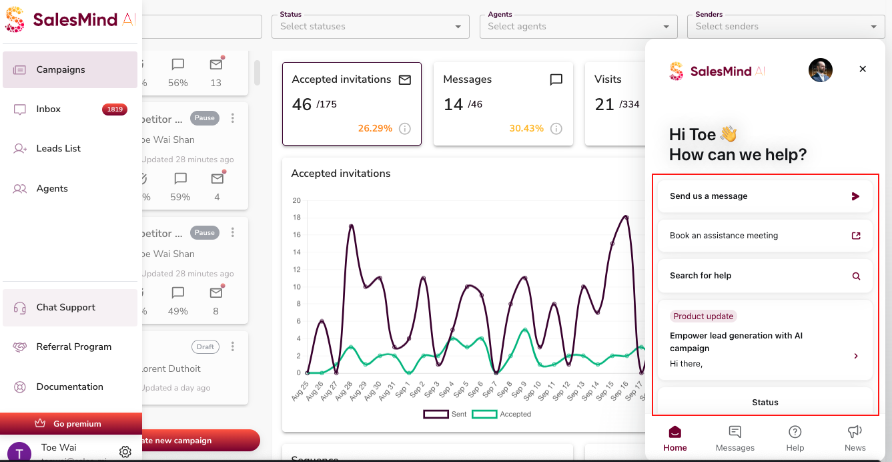Open the Senders filter dropdown
This screenshot has height=462, width=892.
pos(785,27)
